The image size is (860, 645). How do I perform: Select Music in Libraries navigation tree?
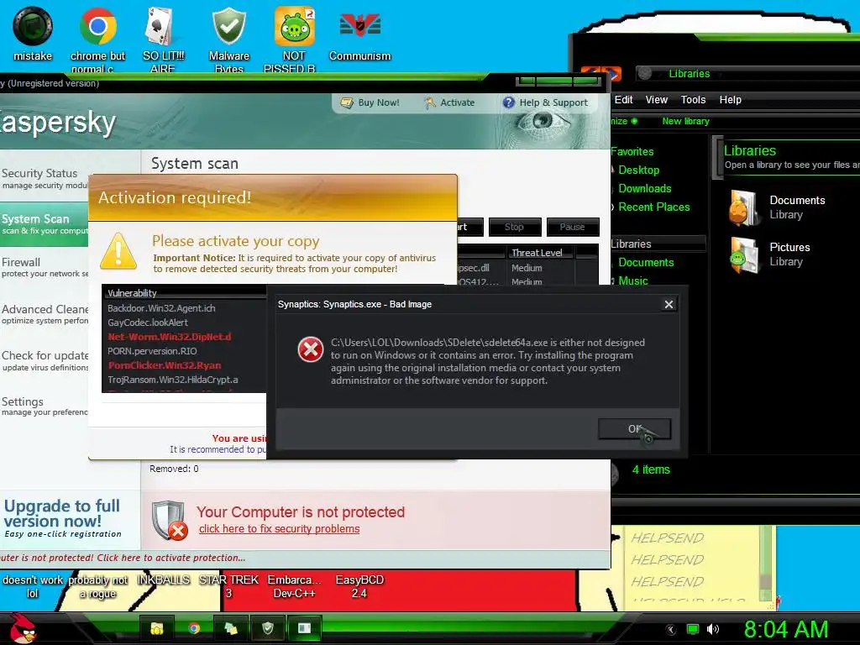(633, 281)
